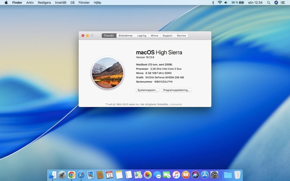The image size is (290, 181).
Task: Switch to the Lagring tab
Action: pyautogui.click(x=141, y=36)
